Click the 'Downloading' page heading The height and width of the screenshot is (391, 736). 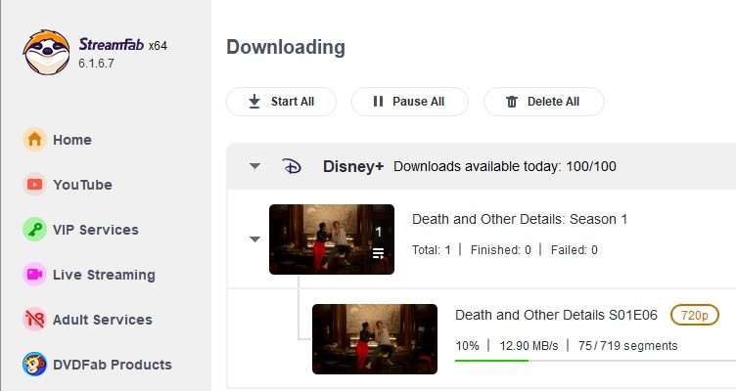pyautogui.click(x=286, y=47)
